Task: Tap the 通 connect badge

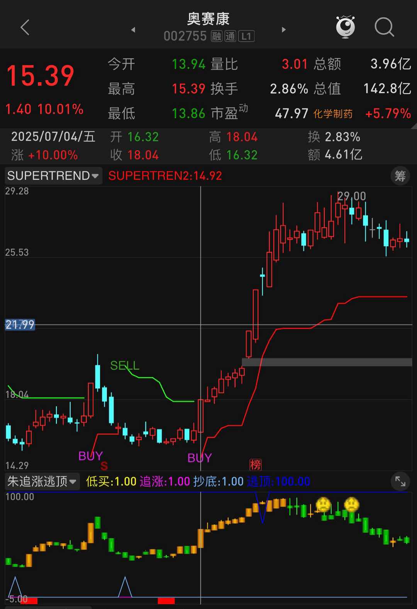Action: pos(230,37)
